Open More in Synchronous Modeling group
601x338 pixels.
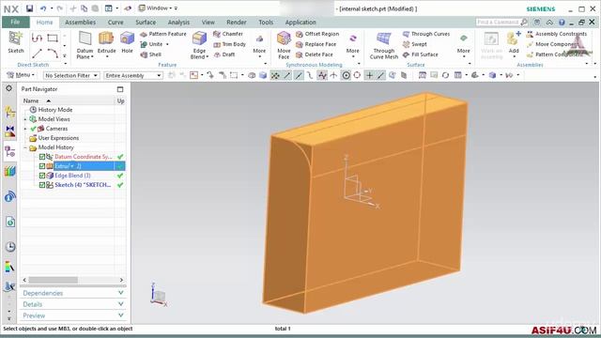[353, 45]
